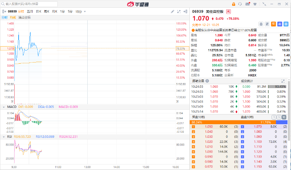
Task: Switch to 日K daily chart tab
Action: 38,12
